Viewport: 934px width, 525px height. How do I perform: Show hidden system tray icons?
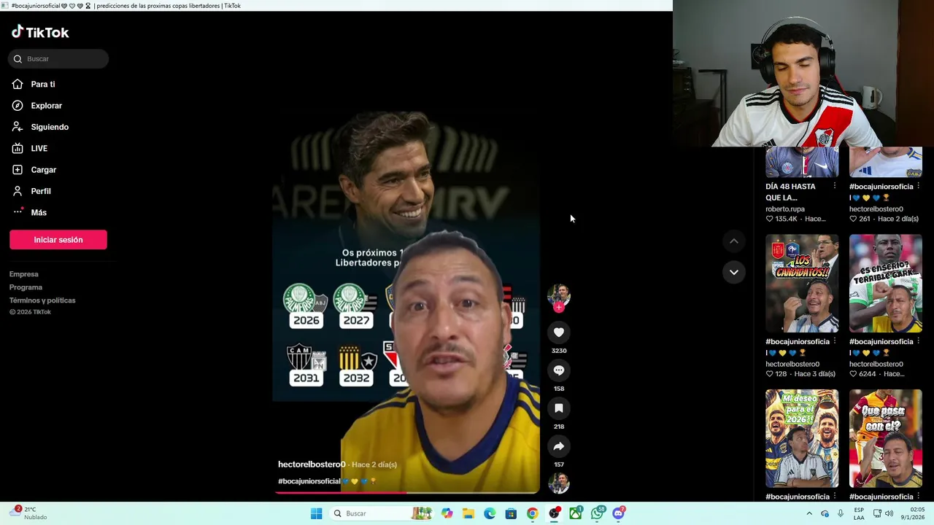(809, 513)
